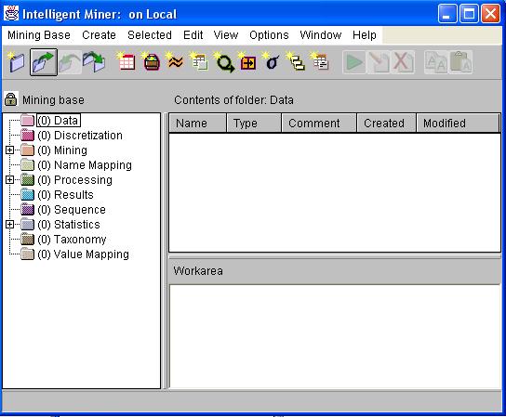Screen dimensions: 506x417
Task: Expand the Statistics tree node
Action: coord(9,225)
